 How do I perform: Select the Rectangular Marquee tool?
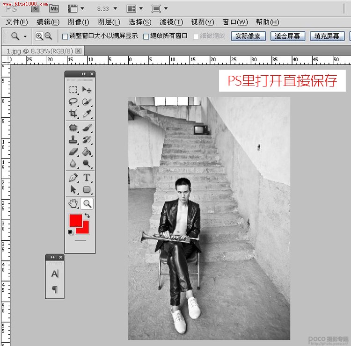point(73,90)
